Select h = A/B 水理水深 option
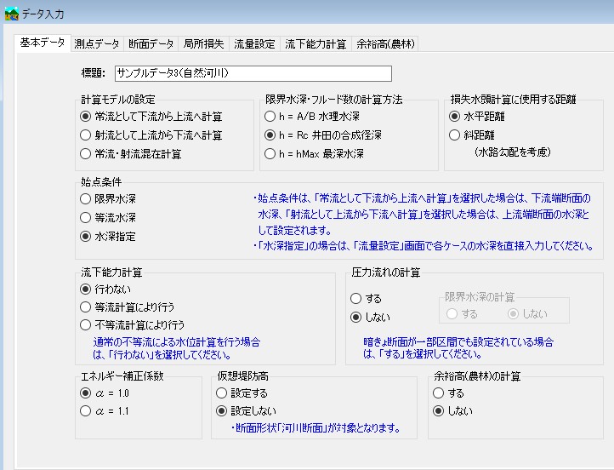The width and height of the screenshot is (614, 470). pyautogui.click(x=312, y=117)
